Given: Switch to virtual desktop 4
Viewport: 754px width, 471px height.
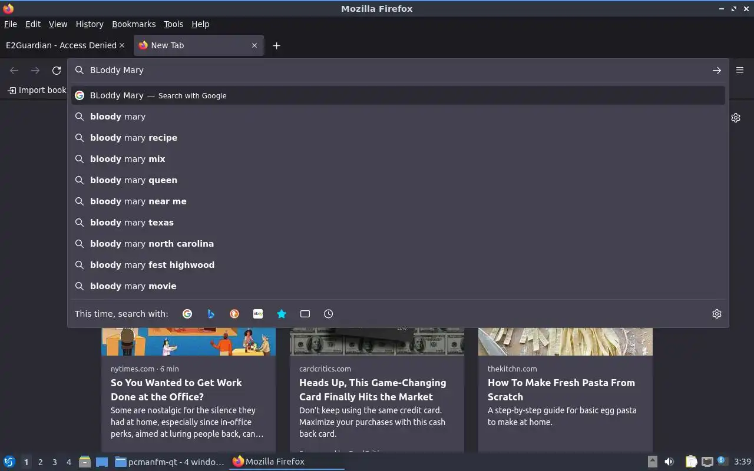Looking at the screenshot, I should point(68,462).
